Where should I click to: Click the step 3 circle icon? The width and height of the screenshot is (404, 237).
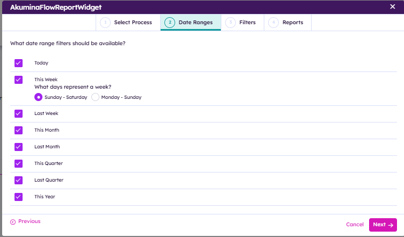click(x=230, y=23)
